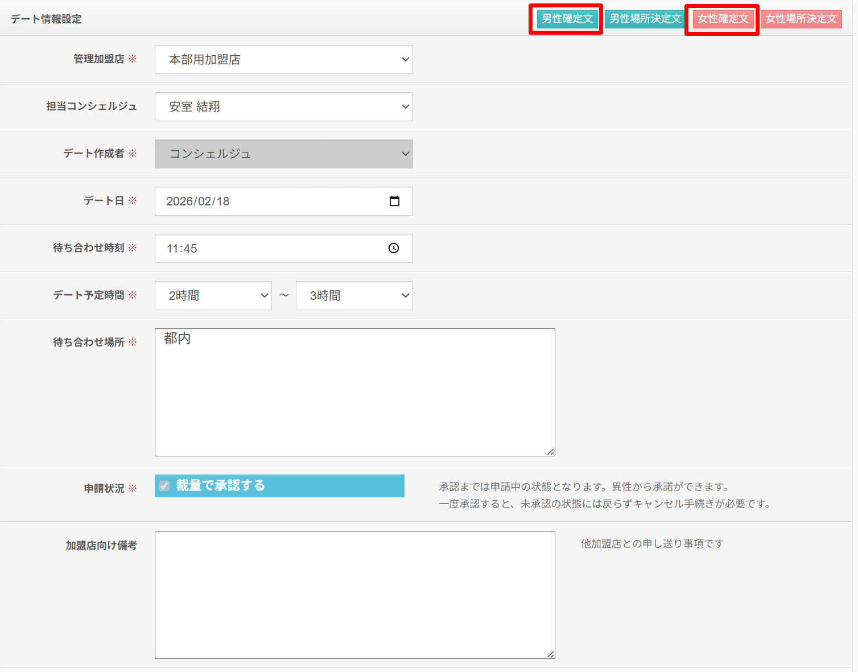Click the デート日 date field
Screen dimensions: 858x672
pos(267,201)
